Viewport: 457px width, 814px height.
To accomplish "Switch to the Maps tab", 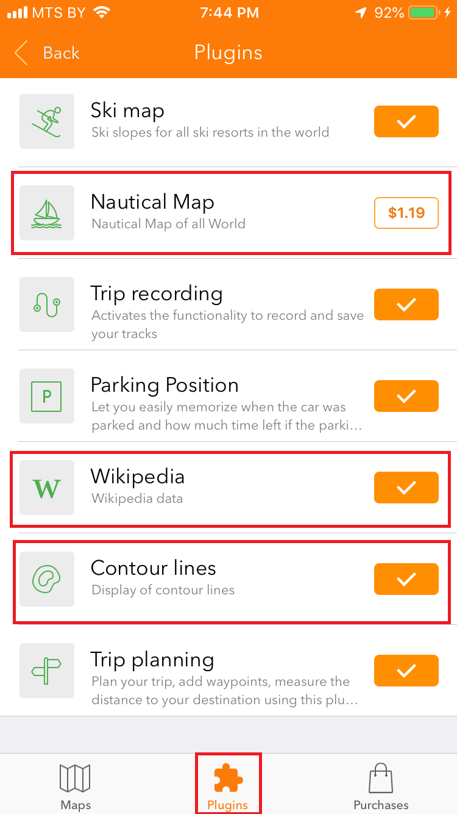I will pos(76,786).
